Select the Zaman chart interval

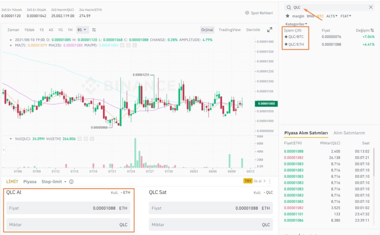click(13, 30)
